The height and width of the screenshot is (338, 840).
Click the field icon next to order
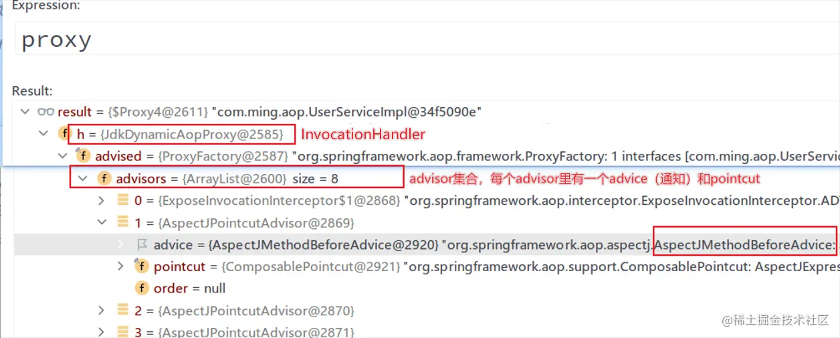[x=141, y=288]
